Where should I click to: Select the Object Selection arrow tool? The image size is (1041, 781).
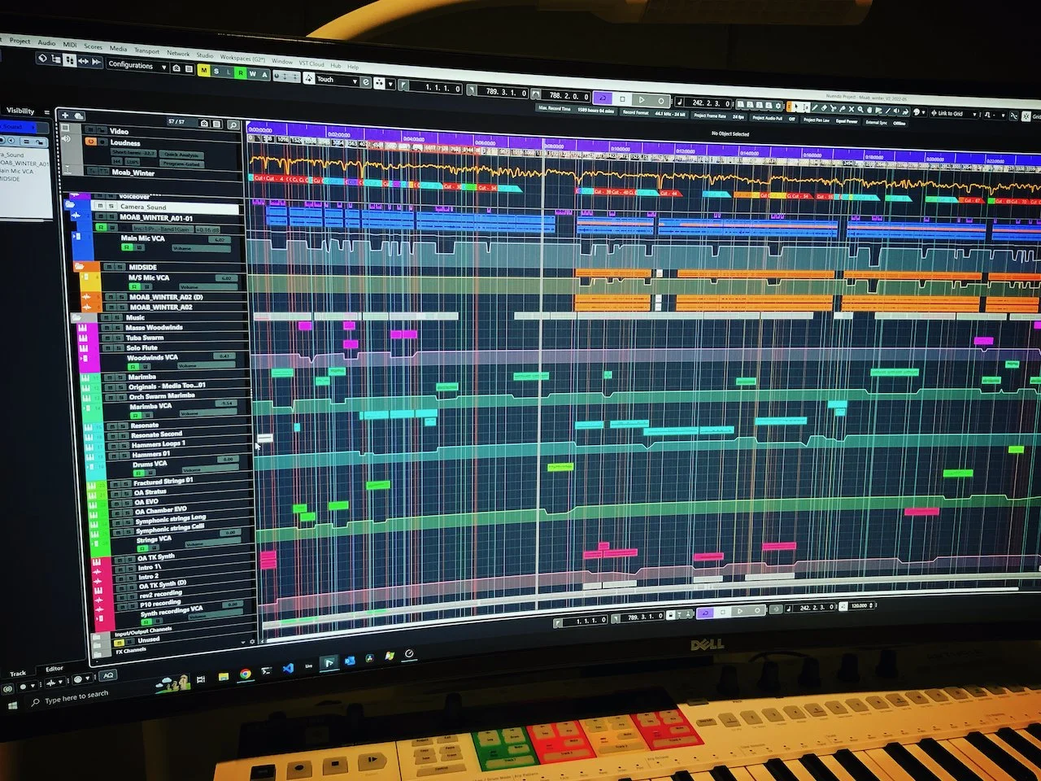pos(795,107)
